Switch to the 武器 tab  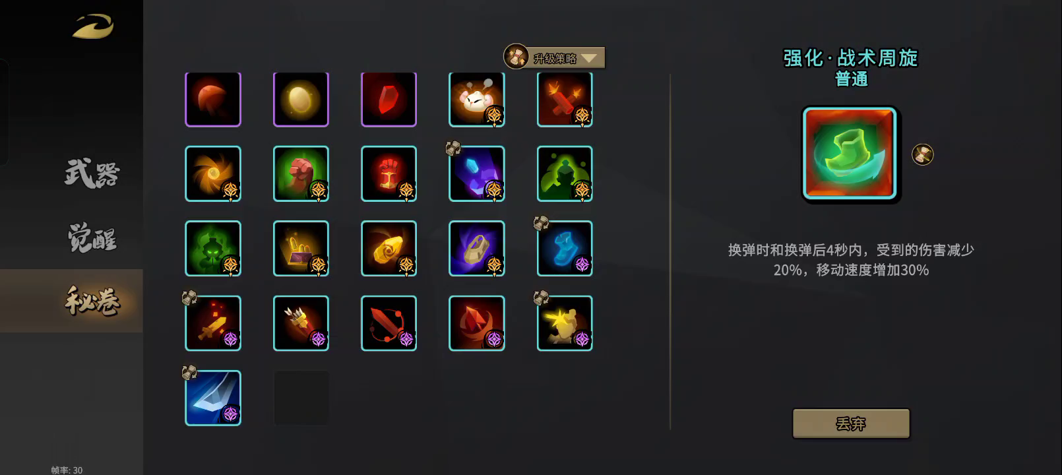92,174
